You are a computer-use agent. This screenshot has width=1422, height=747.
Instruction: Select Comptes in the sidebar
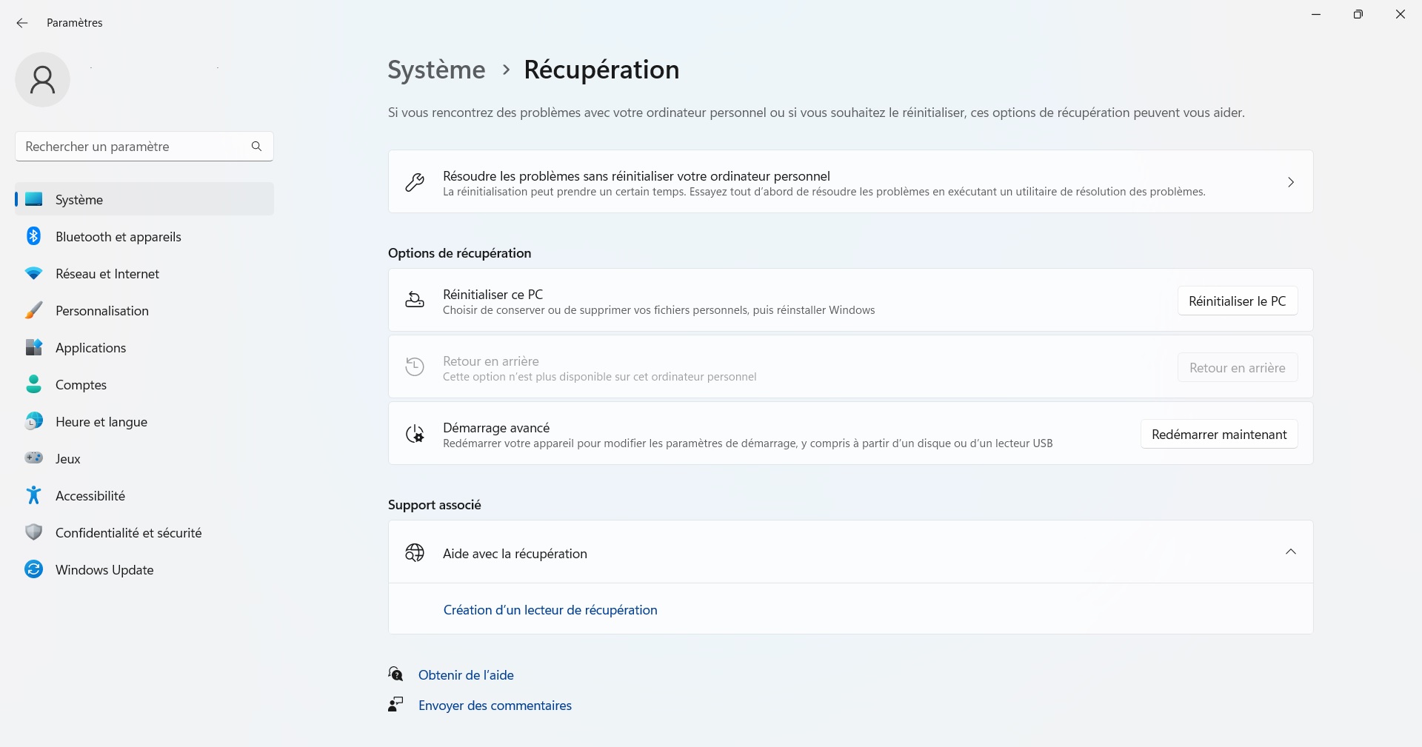[x=144, y=384]
